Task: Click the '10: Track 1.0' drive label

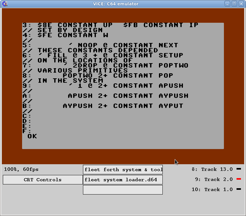Action: click(212, 189)
